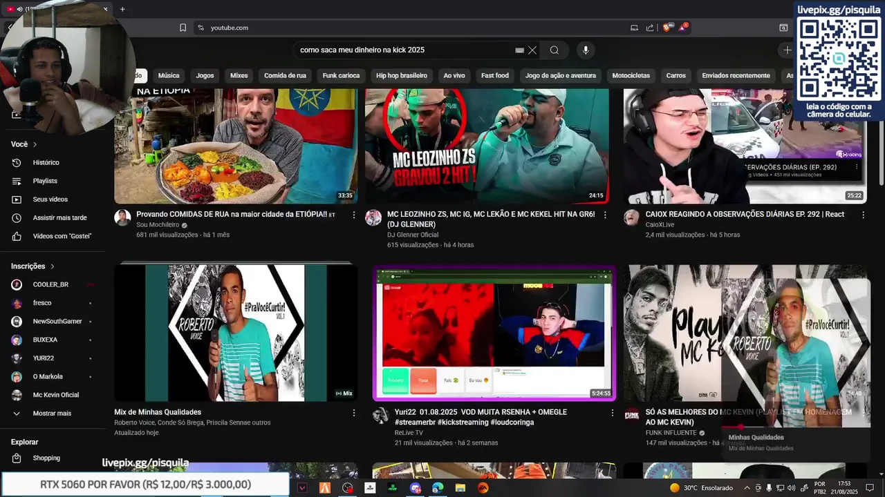
Task: Select the Hip hop brasileiro filter chip
Action: tap(402, 75)
